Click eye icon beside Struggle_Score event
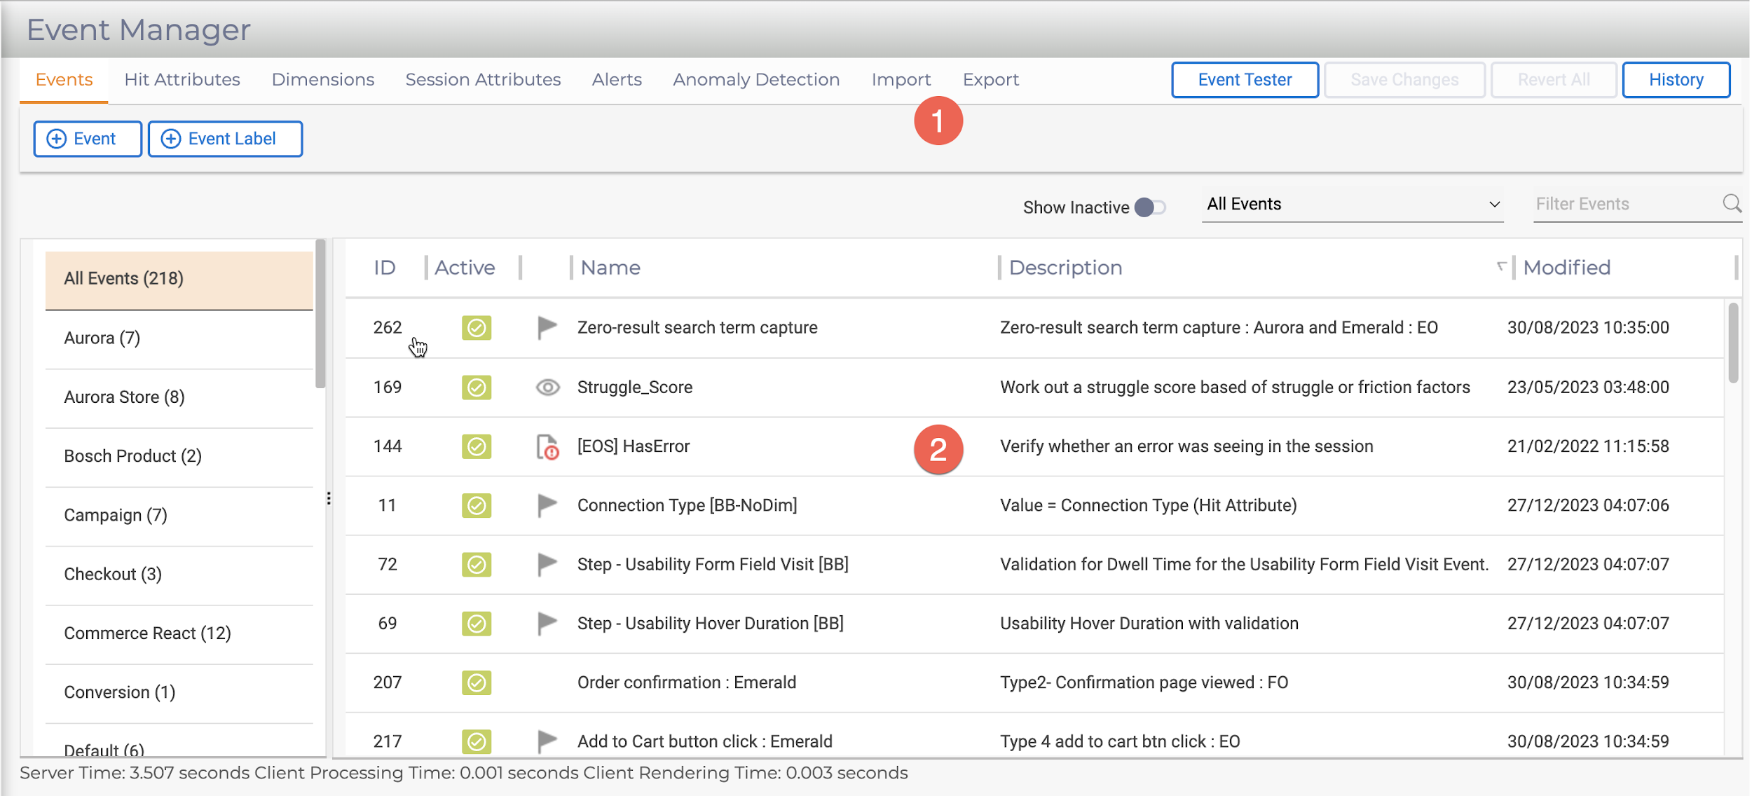1752x796 pixels. (547, 387)
